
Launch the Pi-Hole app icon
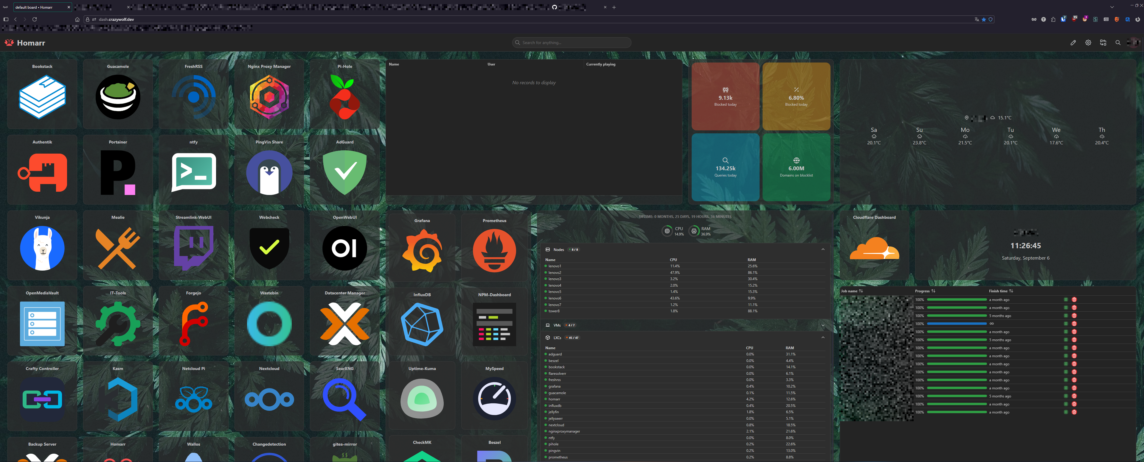(344, 97)
